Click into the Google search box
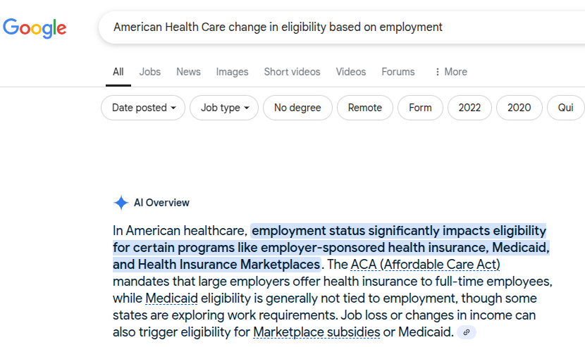This screenshot has width=585, height=347. click(x=338, y=27)
